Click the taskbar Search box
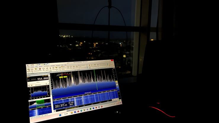 [66, 114]
